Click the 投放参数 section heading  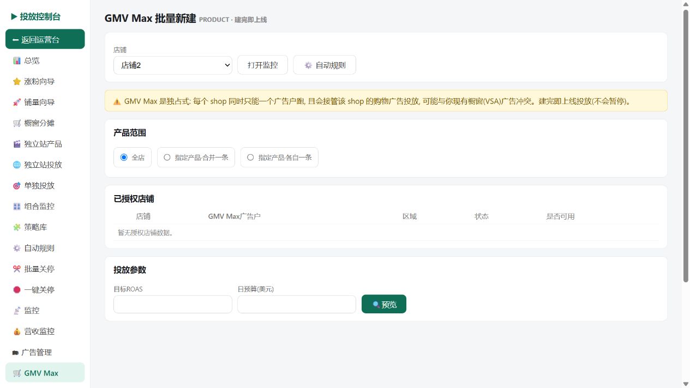pos(130,270)
